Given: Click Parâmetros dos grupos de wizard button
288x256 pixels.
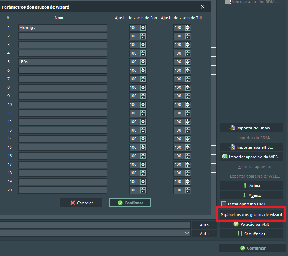Looking at the screenshot, I should click(251, 215).
